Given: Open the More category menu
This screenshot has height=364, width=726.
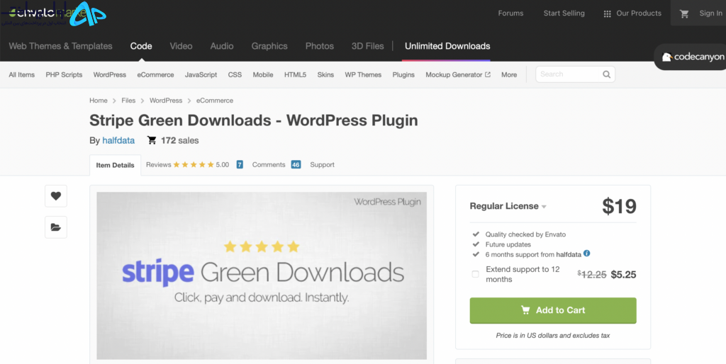Looking at the screenshot, I should 509,74.
